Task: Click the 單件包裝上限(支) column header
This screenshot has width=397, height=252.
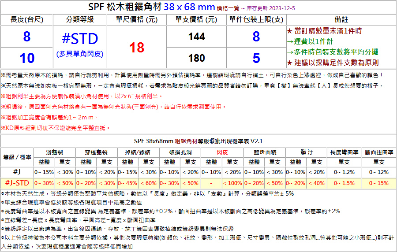Action: 256,20
